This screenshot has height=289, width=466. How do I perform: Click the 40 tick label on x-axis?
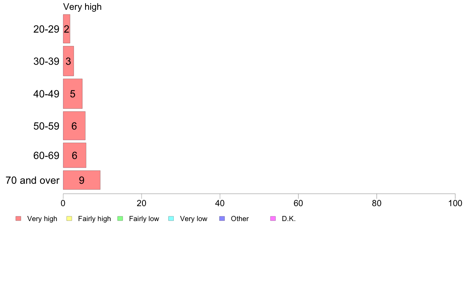pos(220,203)
